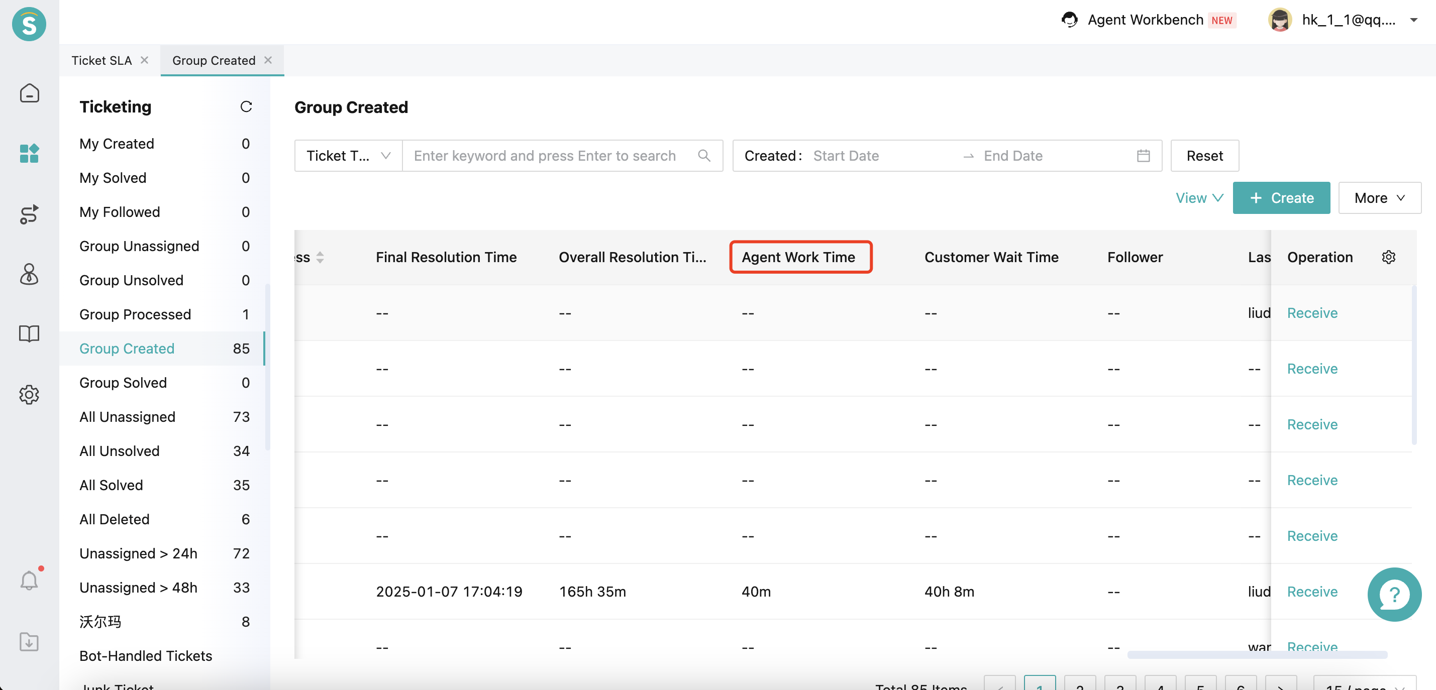Image resolution: width=1436 pixels, height=690 pixels.
Task: Open the customer person icon in sidebar
Action: pos(29,274)
